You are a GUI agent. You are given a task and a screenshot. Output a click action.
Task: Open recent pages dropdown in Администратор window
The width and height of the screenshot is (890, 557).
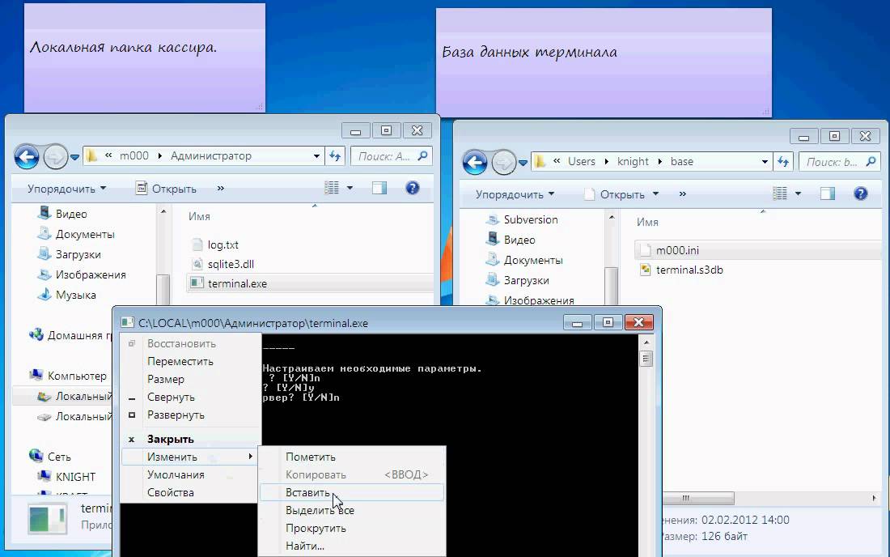click(x=74, y=157)
